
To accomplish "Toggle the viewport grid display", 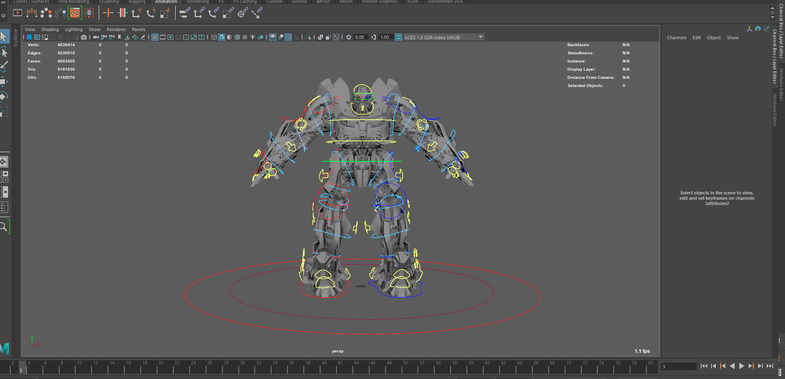I will coord(155,37).
